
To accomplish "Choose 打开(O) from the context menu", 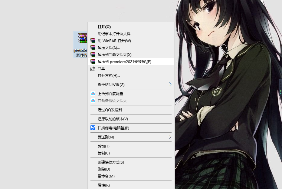I will (x=131, y=27).
